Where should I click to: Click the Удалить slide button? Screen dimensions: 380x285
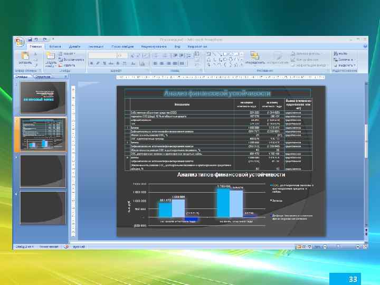(x=67, y=65)
